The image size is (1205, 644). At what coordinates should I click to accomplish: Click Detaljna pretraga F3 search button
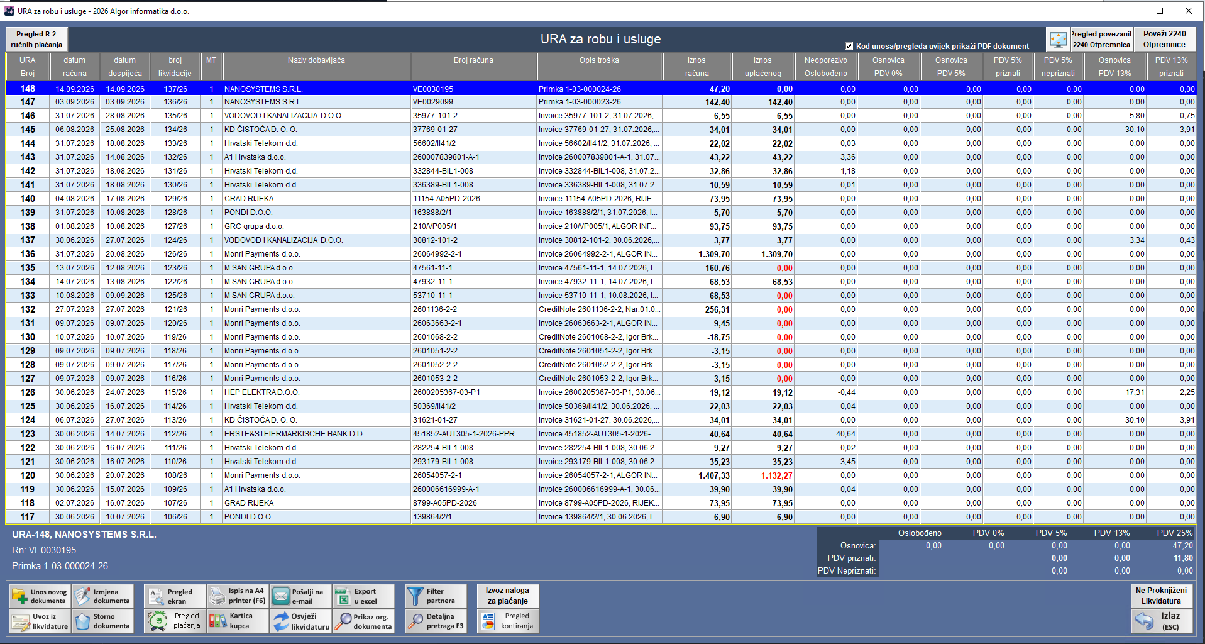pos(436,621)
